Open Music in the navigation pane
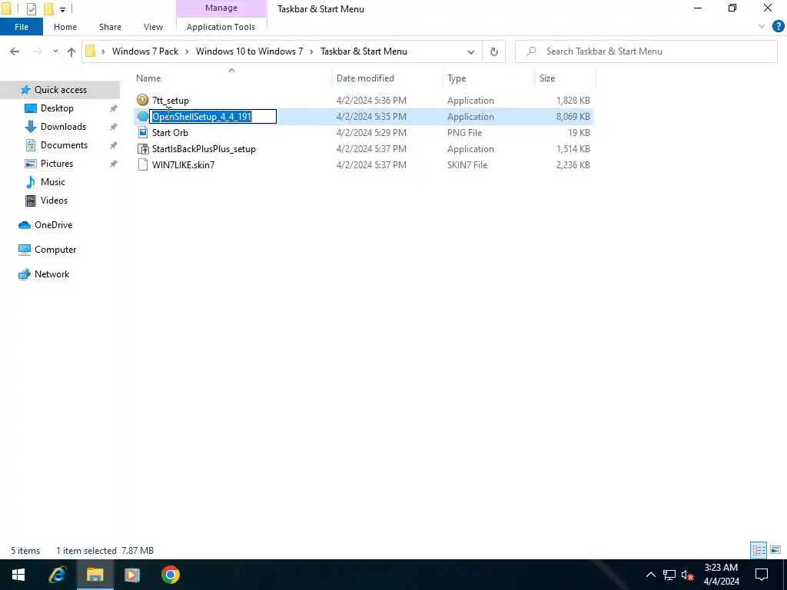 [x=53, y=181]
